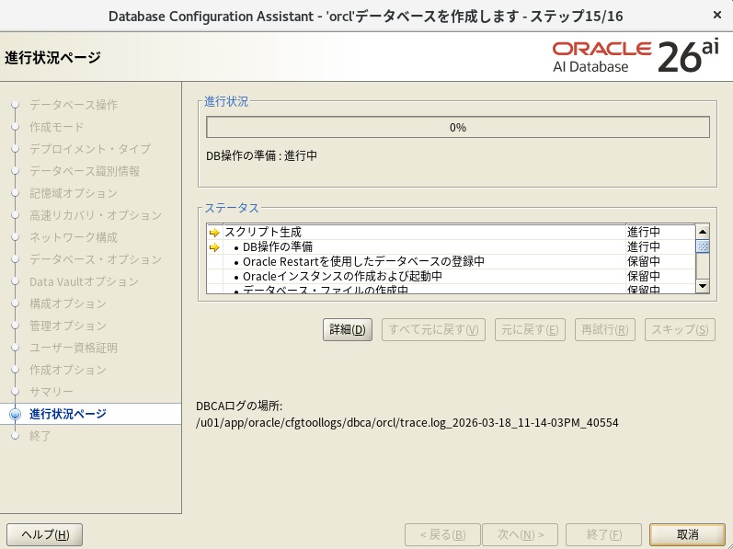Click the step bullet for サマリー
This screenshot has height=549, width=733.
pos(16,392)
